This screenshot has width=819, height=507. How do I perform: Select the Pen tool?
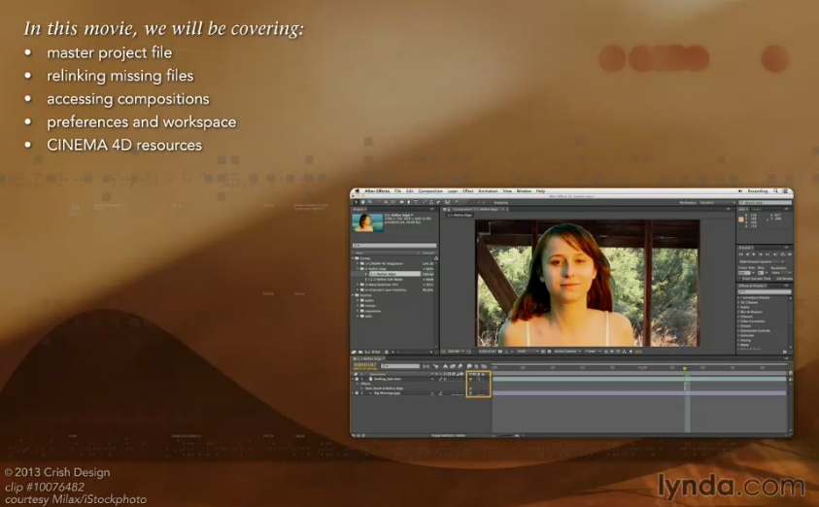coord(408,202)
